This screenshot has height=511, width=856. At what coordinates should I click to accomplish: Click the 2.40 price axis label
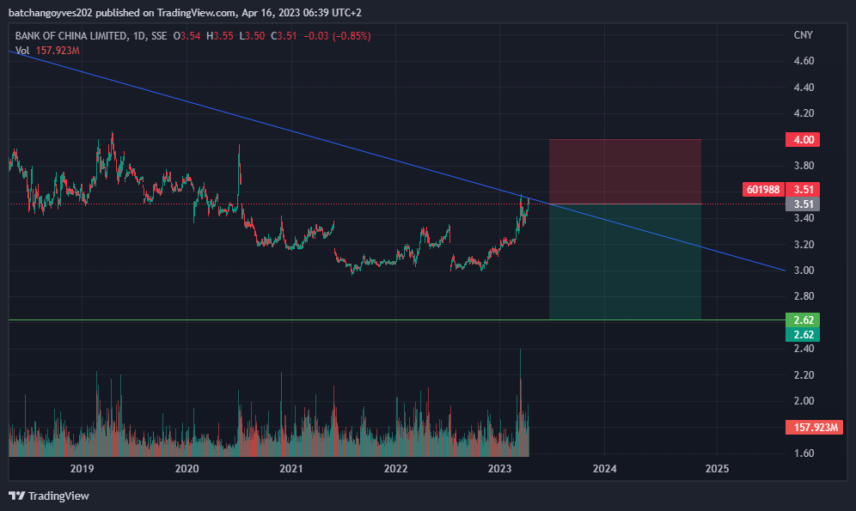[x=804, y=349]
